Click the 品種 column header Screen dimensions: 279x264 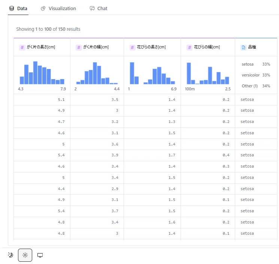tap(256, 47)
